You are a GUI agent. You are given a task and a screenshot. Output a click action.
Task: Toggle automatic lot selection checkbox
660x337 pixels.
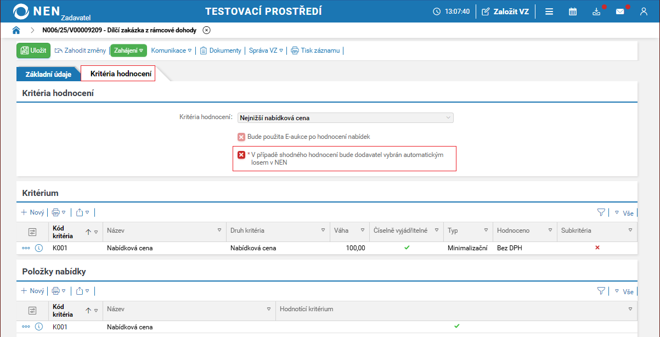[241, 155]
